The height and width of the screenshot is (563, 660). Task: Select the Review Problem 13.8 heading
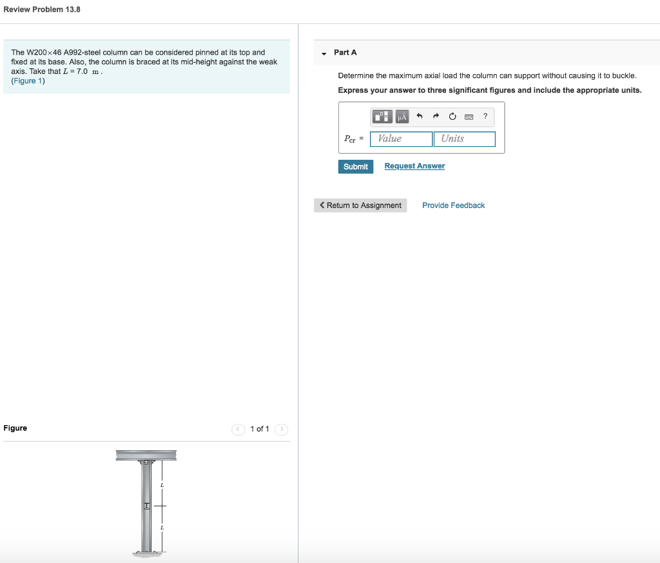point(41,9)
